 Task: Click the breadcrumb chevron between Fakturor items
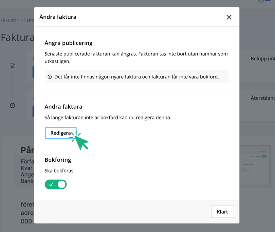click(x=20, y=20)
